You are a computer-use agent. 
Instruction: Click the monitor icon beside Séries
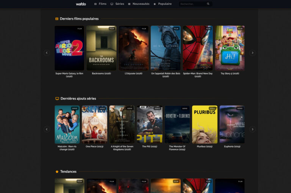112,4
